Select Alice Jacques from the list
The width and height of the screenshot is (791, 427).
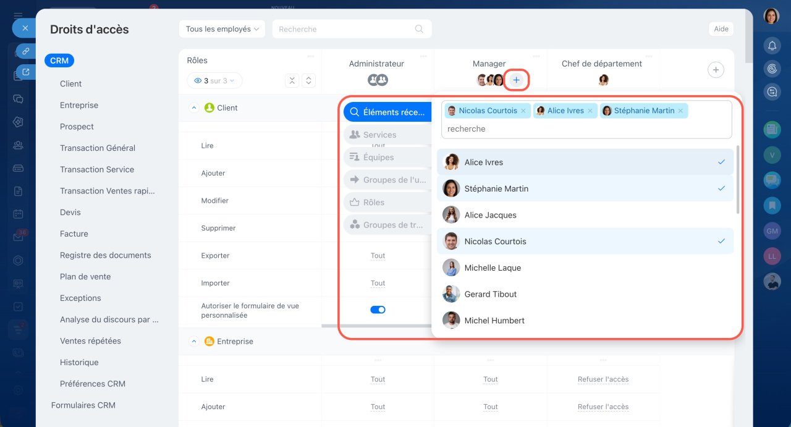(585, 215)
